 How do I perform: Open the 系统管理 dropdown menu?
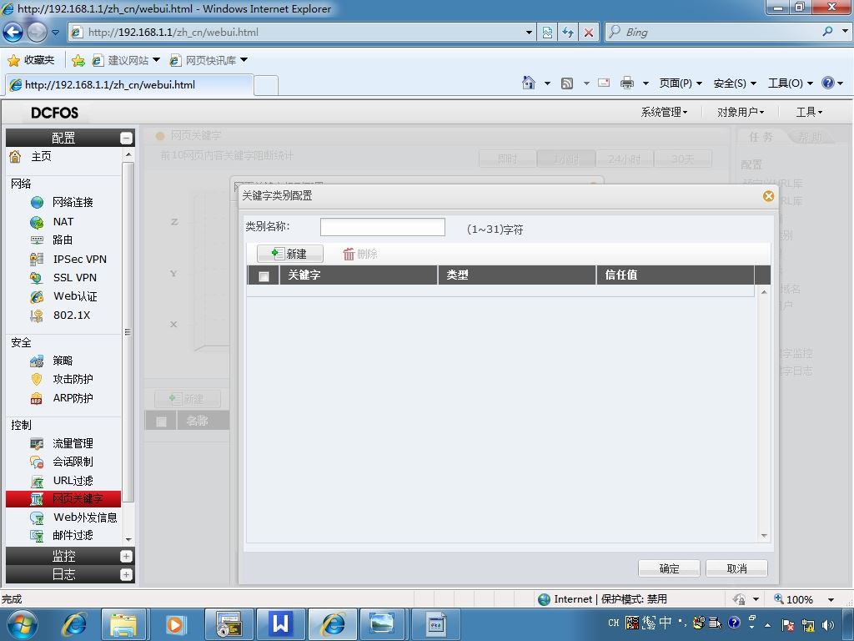pyautogui.click(x=664, y=113)
